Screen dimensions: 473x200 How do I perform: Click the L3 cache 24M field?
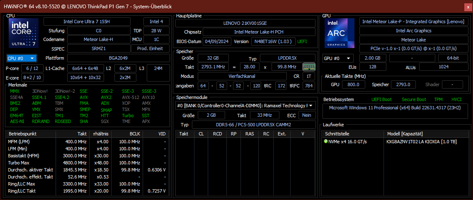pyautogui.click(x=158, y=73)
